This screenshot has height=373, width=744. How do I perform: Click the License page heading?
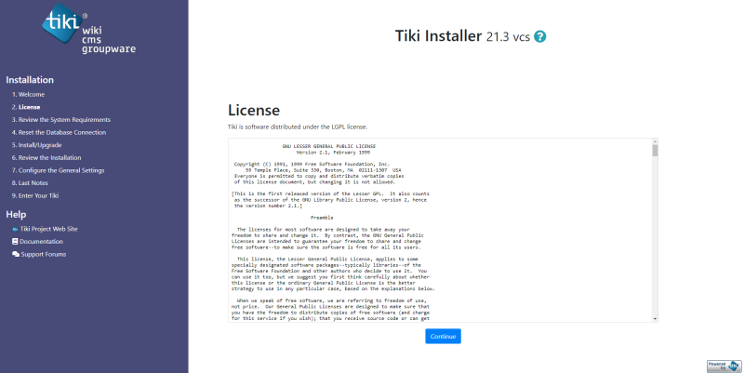coord(254,110)
